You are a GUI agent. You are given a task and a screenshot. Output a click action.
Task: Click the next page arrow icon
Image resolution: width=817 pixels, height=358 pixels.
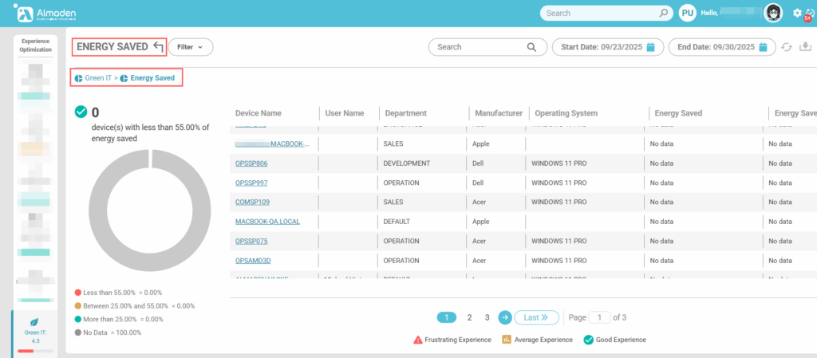click(x=505, y=317)
